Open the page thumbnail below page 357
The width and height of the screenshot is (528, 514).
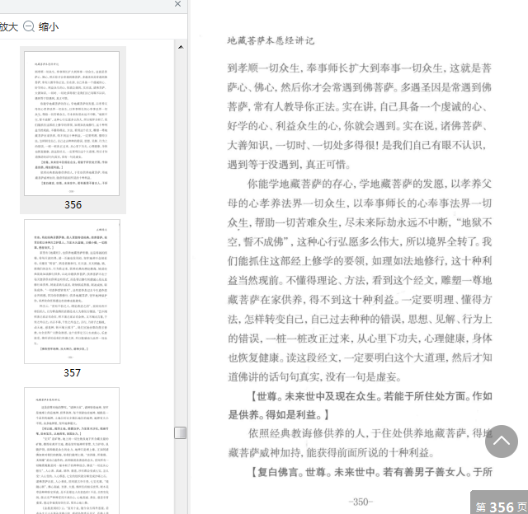click(72, 451)
